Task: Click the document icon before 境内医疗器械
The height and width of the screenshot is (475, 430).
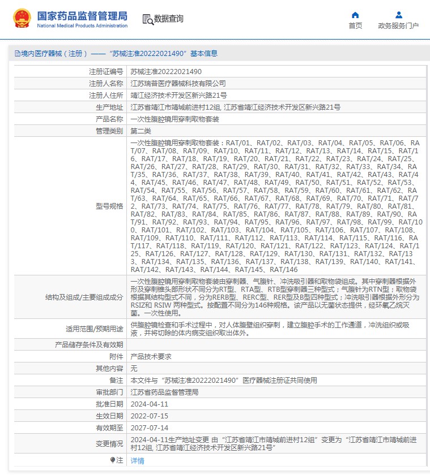Action: coord(18,54)
